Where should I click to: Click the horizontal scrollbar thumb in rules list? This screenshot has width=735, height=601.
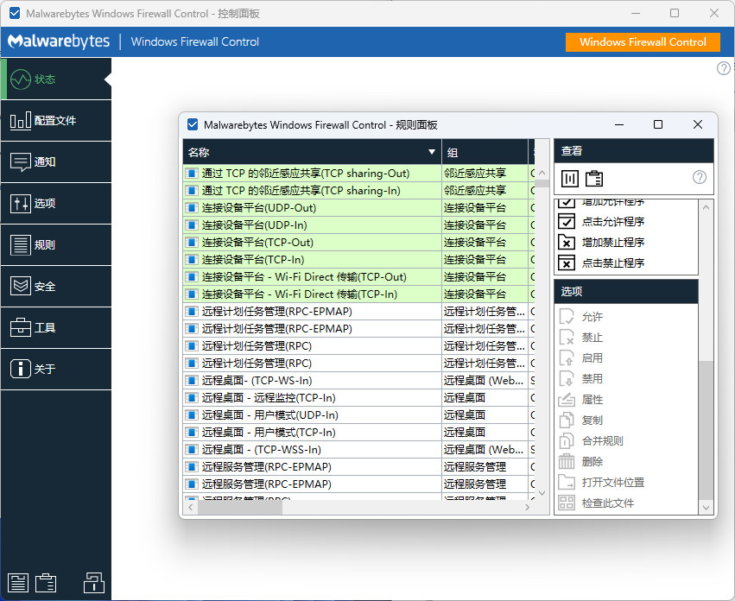(x=240, y=507)
